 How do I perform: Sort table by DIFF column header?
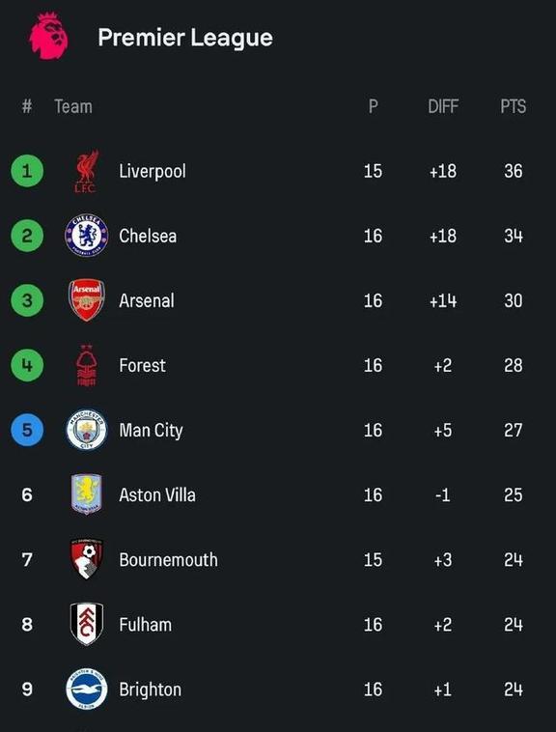(x=443, y=106)
